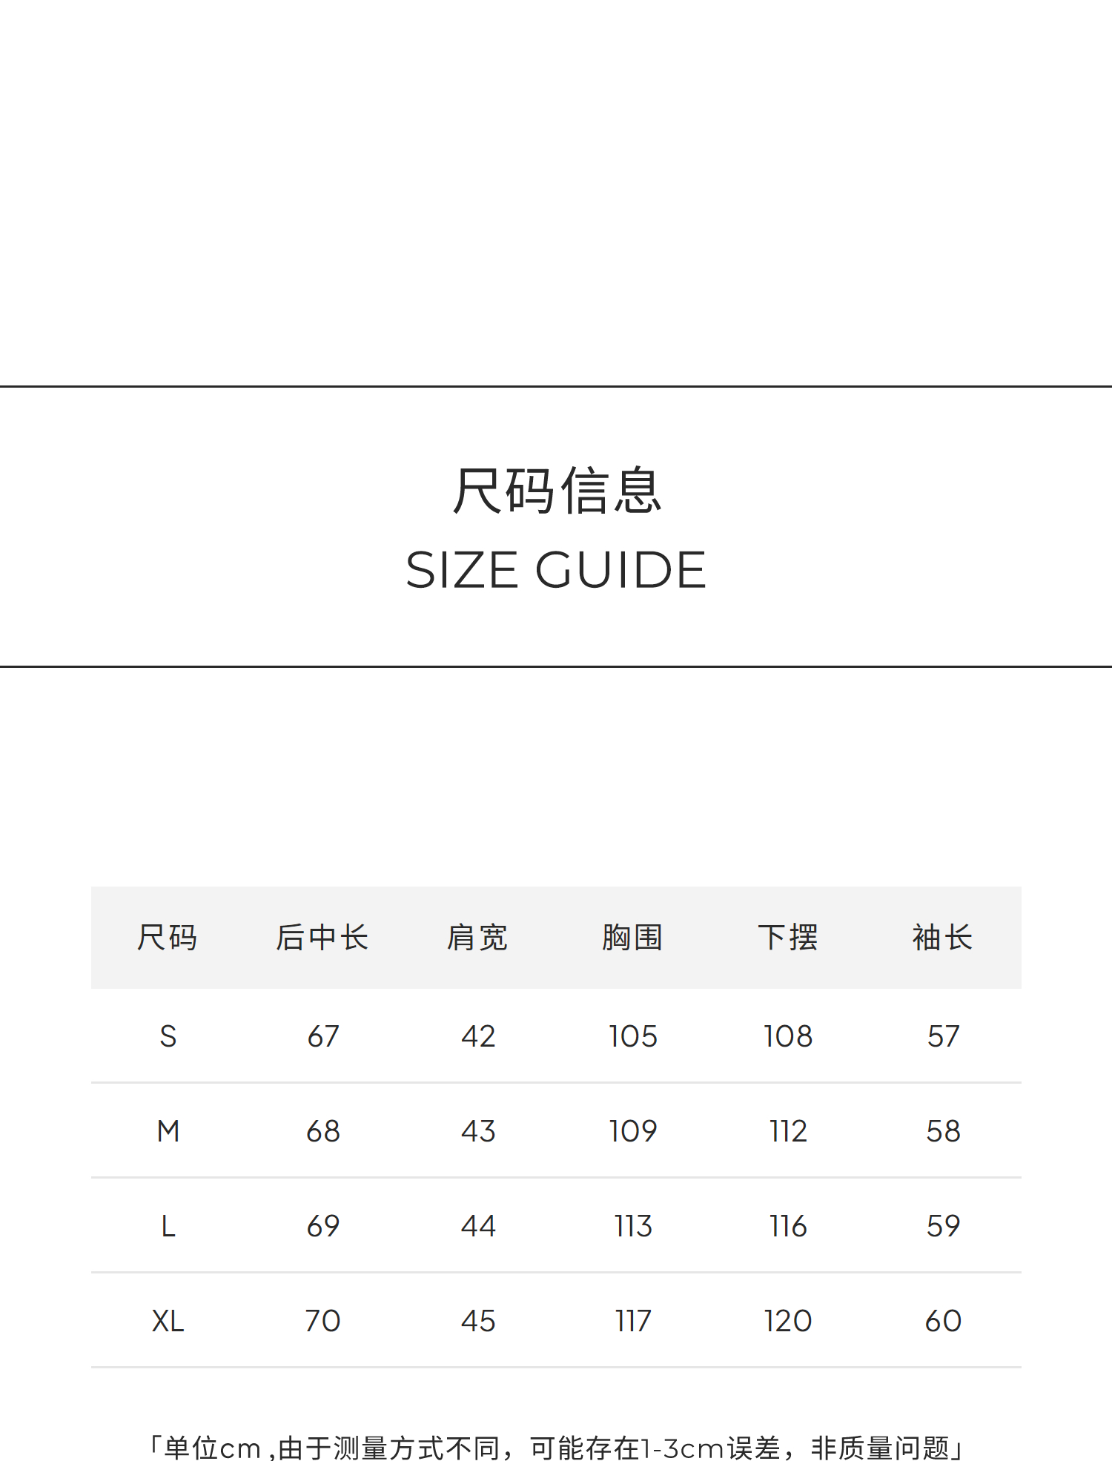Select the 112 hem value for M

pyautogui.click(x=787, y=1131)
